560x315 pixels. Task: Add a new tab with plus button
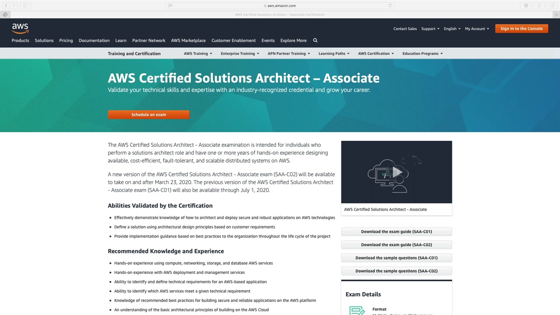555,14
